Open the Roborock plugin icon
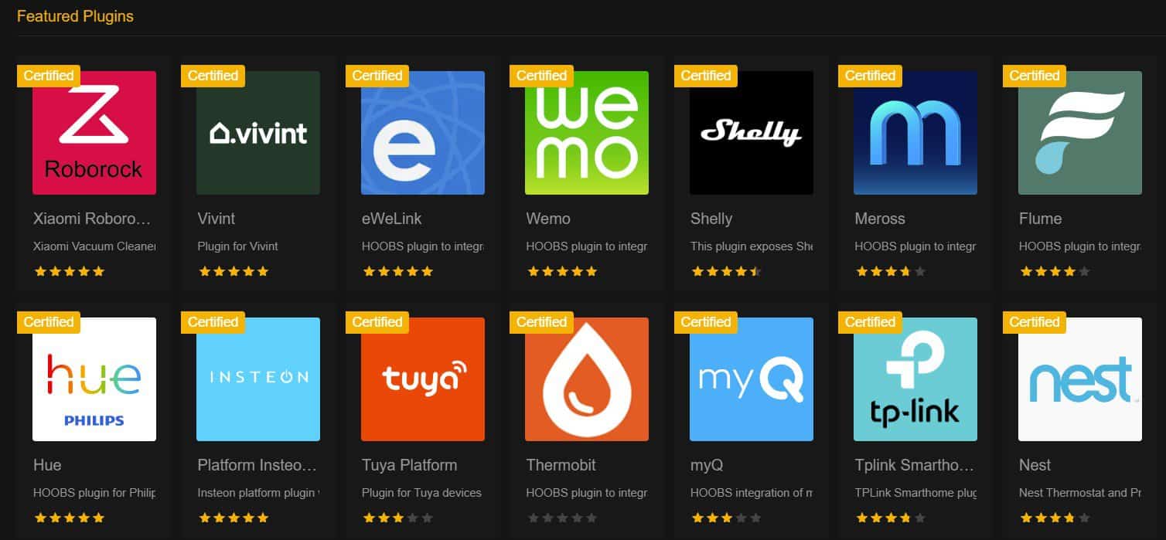Viewport: 1166px width, 540px height. click(94, 133)
